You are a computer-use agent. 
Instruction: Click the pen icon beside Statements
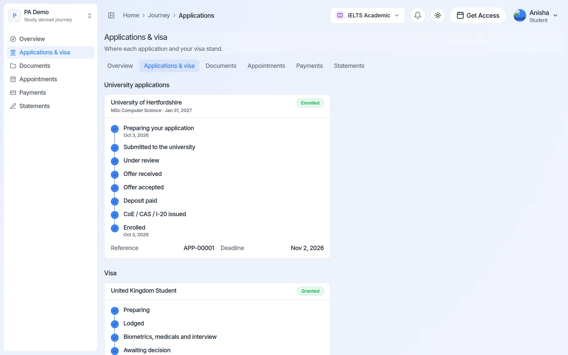point(13,106)
